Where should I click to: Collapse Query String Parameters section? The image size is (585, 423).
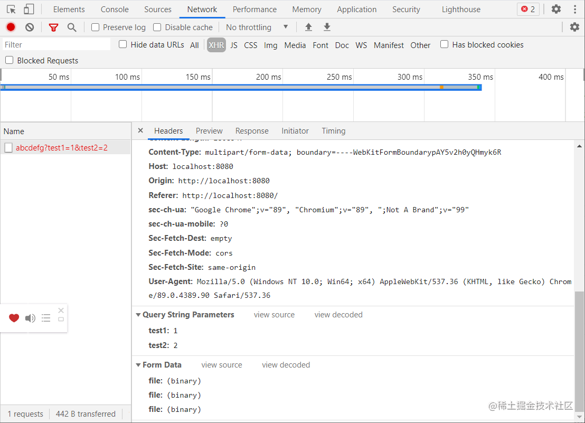click(138, 315)
